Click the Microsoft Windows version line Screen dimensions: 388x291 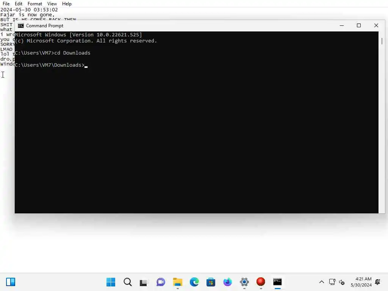click(x=78, y=34)
